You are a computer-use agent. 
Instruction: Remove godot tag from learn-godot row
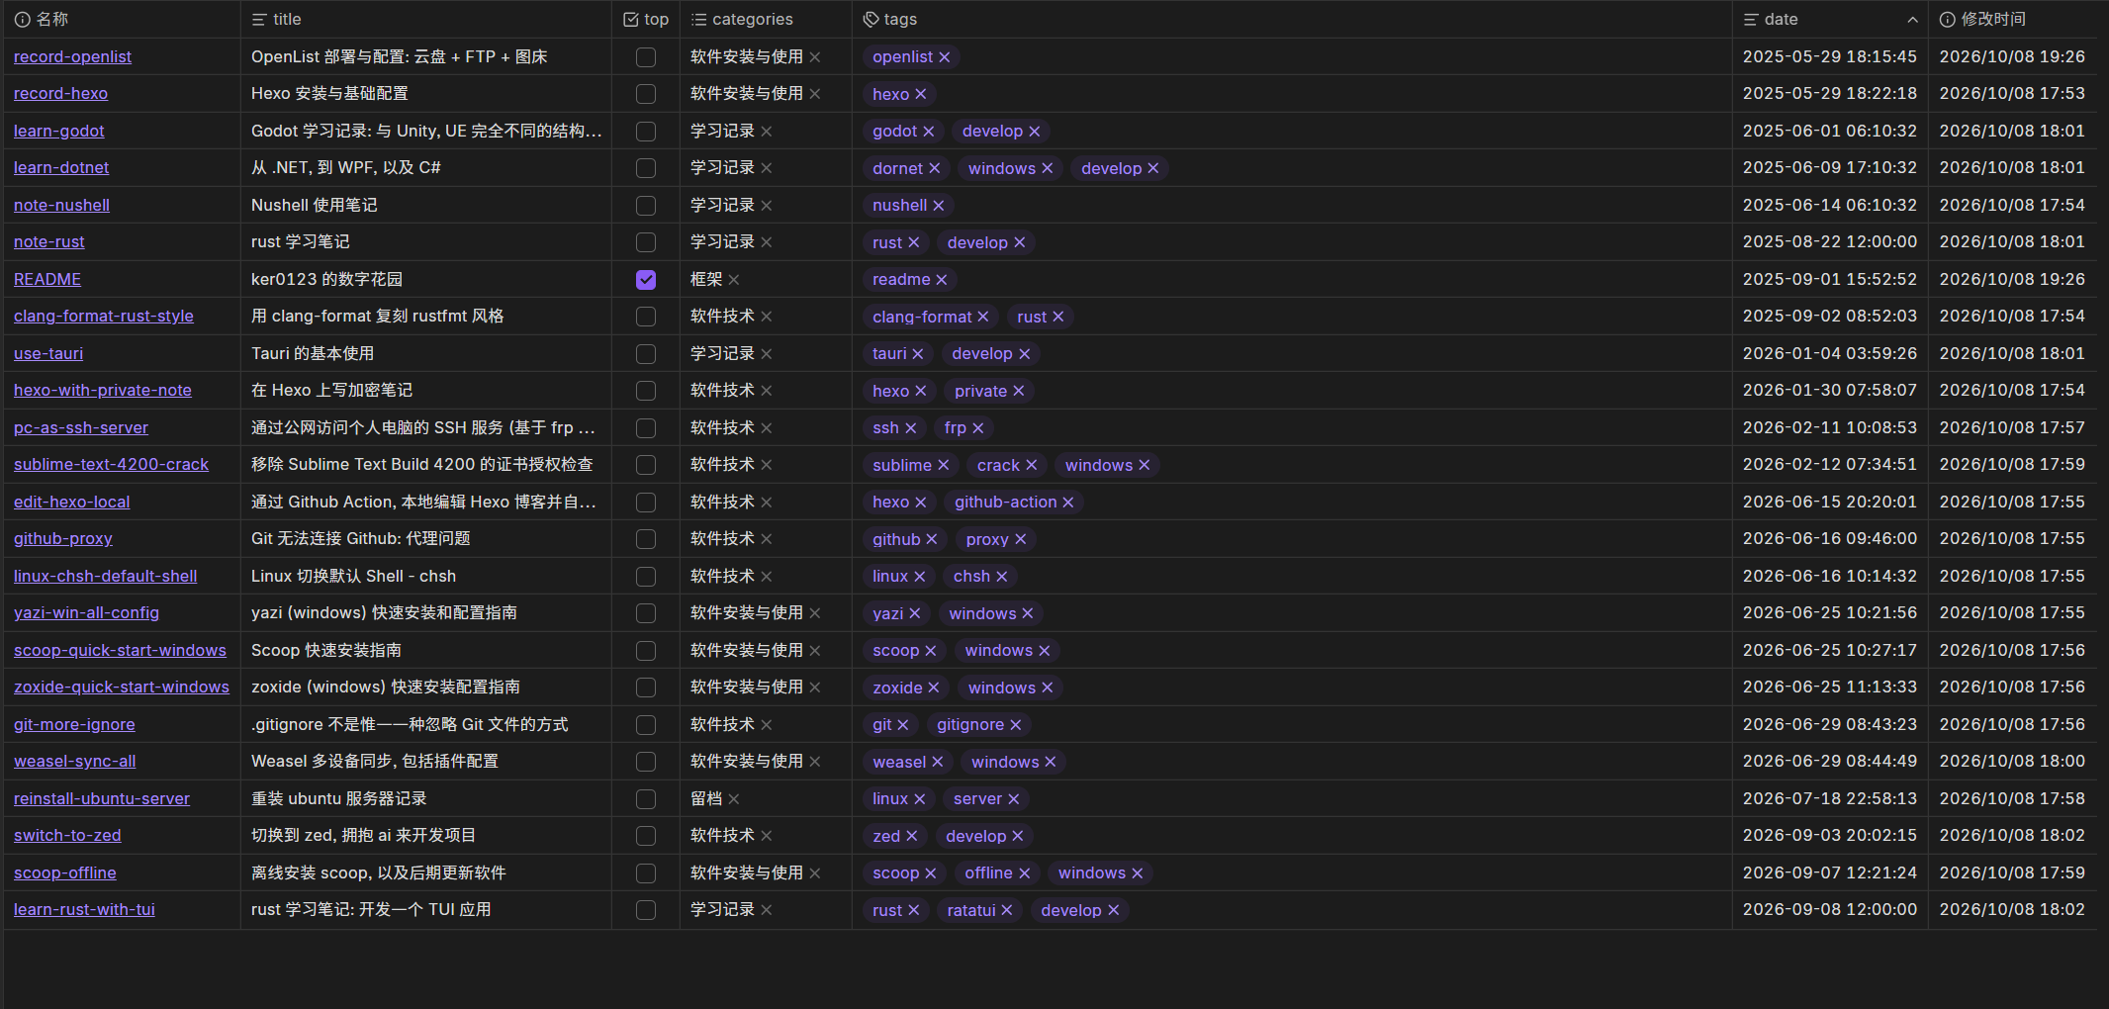(x=929, y=132)
